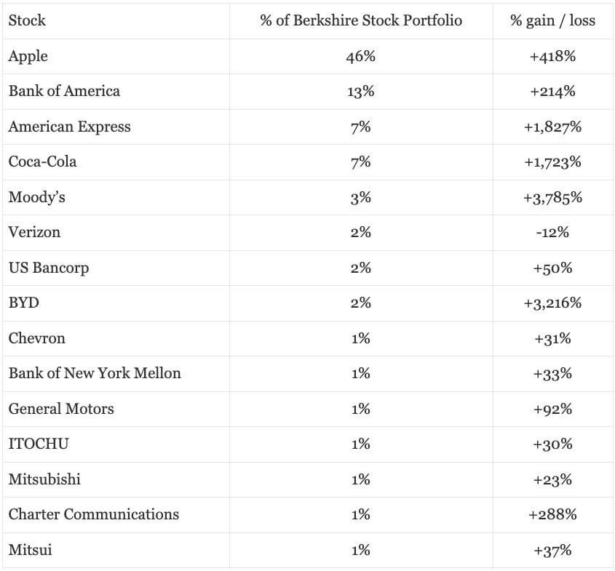Click the % gain / loss header
Viewport: 615px width, 571px height.
[x=552, y=20]
